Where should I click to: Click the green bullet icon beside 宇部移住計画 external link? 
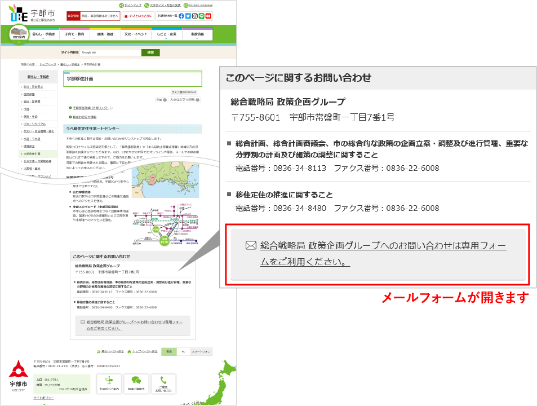[70, 108]
